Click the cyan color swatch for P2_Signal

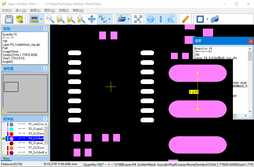(x=11, y=129)
